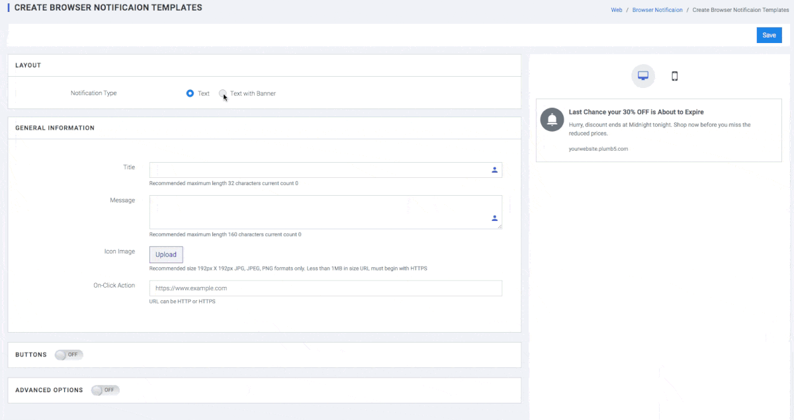Save the notification template
Screen dimensions: 794x420
point(769,35)
